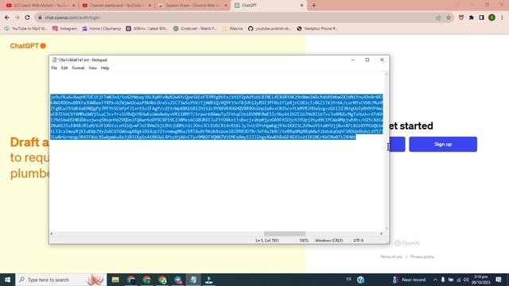The height and width of the screenshot is (286, 509).
Task: Open the Home | Clipchamp bookmark
Action: [101, 29]
